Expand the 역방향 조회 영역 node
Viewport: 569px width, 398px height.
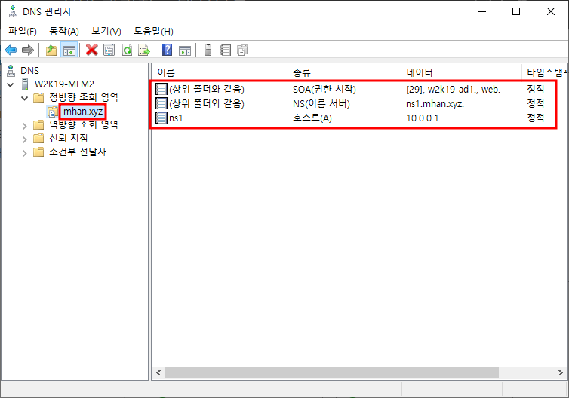point(24,126)
